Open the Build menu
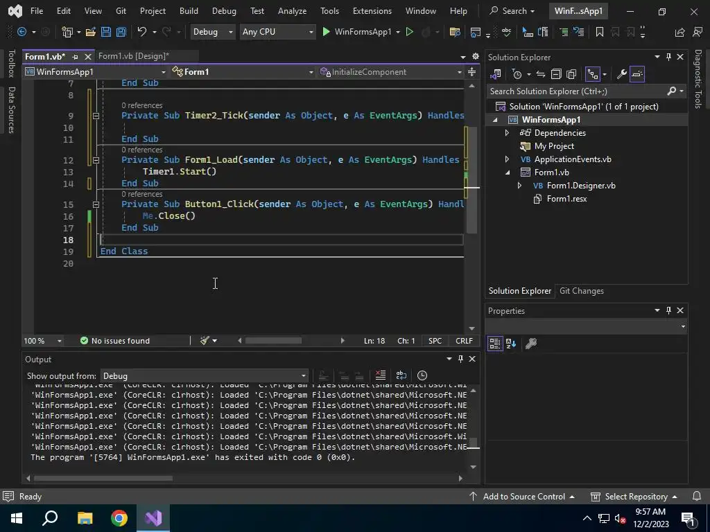710x532 pixels. coord(189,11)
